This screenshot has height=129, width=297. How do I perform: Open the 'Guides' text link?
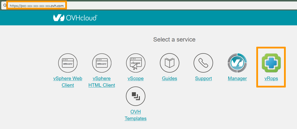[169, 79]
